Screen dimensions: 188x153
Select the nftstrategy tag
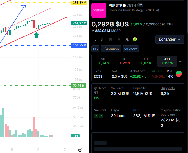[x=111, y=49]
